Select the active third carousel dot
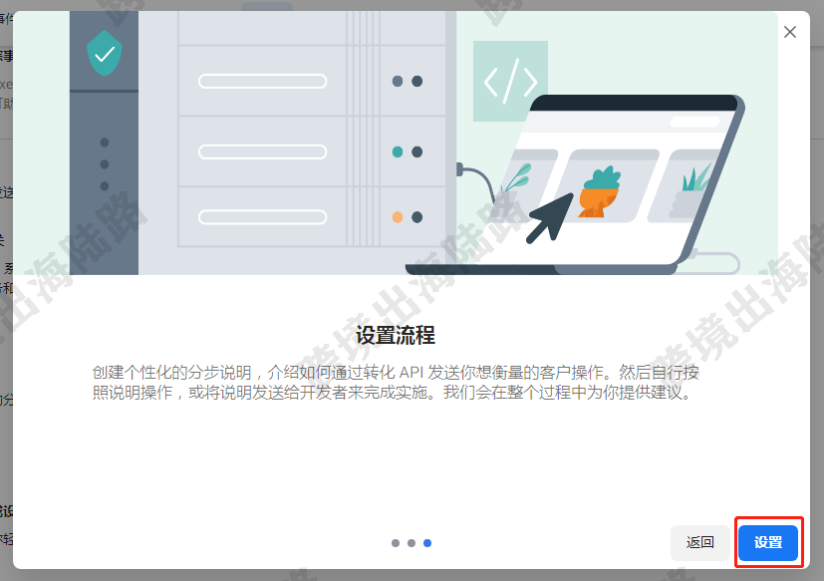 (427, 543)
